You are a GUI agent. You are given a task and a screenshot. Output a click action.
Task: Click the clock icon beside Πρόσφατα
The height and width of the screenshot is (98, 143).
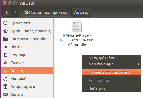[6, 23]
